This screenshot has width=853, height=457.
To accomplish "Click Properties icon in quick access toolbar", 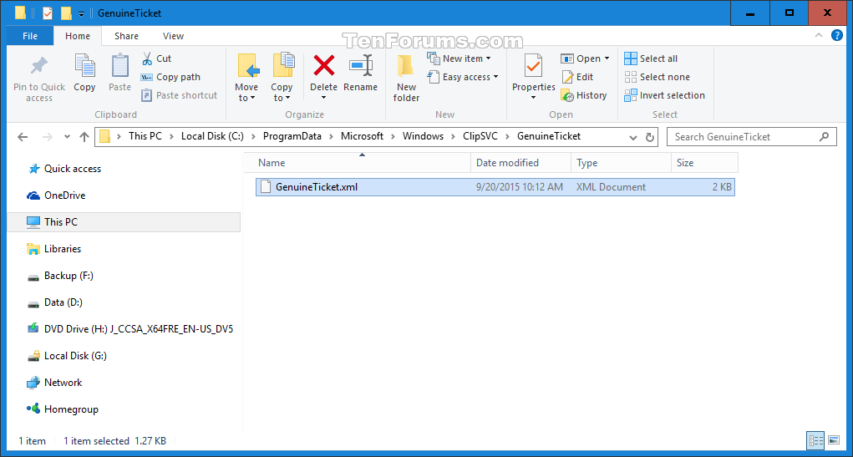I will (x=48, y=13).
